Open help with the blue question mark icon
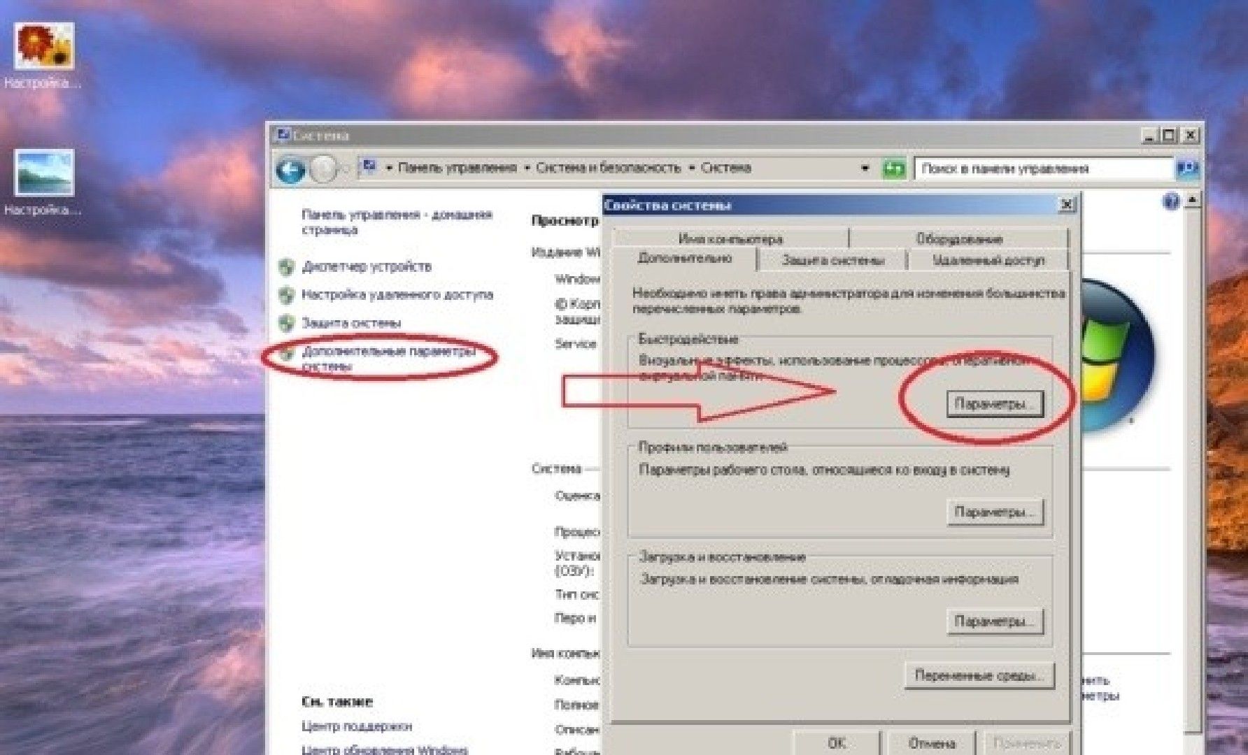 tap(1170, 202)
